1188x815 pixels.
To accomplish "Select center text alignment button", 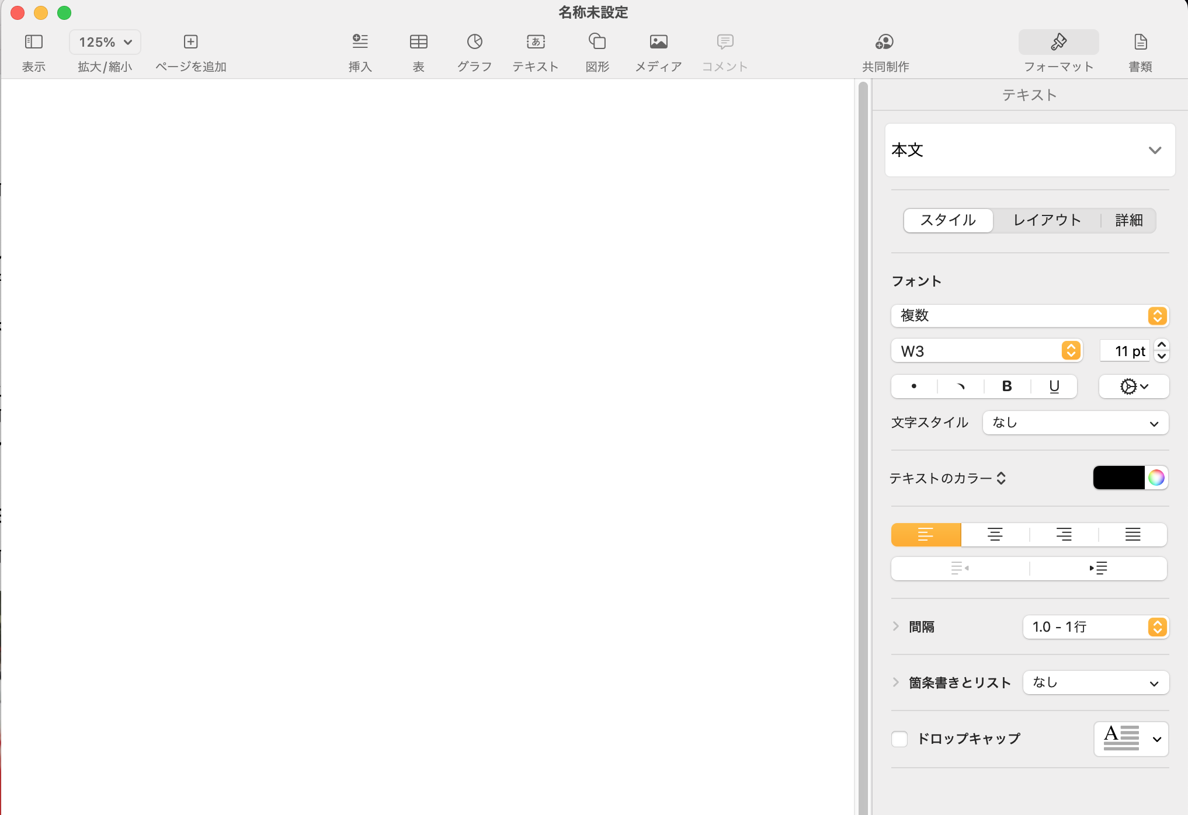I will pos(995,535).
